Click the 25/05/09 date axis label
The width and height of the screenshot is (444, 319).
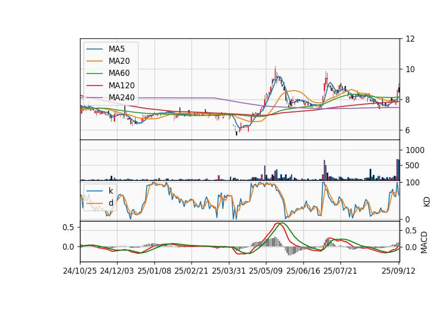click(x=266, y=271)
